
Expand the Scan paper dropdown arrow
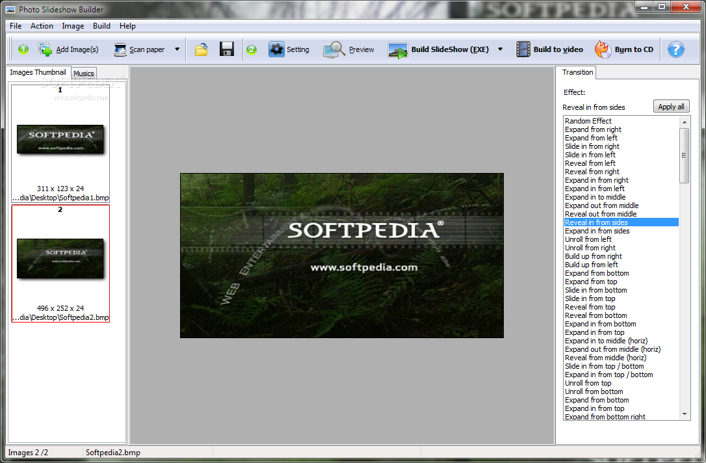tap(177, 49)
